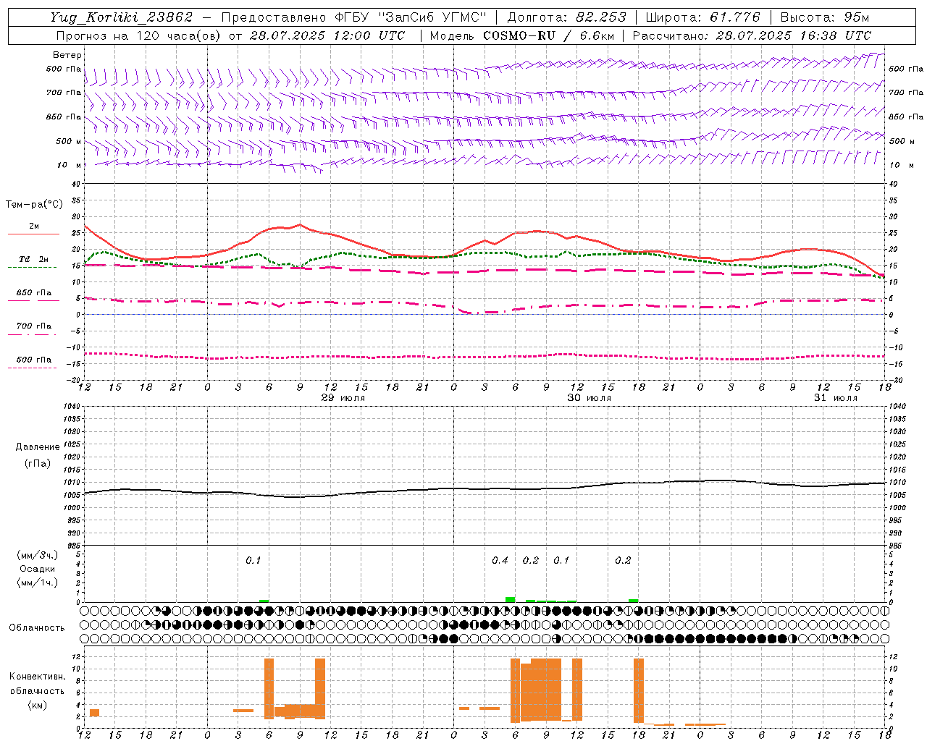Click the (км) convective height unit label
927x741 pixels.
[38, 705]
